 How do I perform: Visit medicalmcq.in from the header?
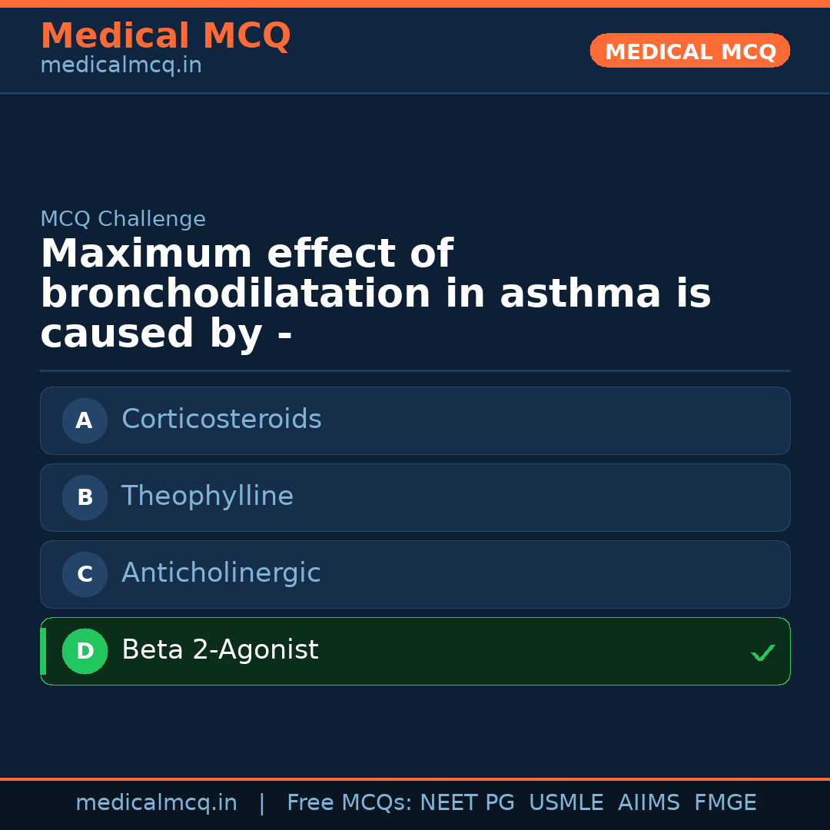point(121,65)
